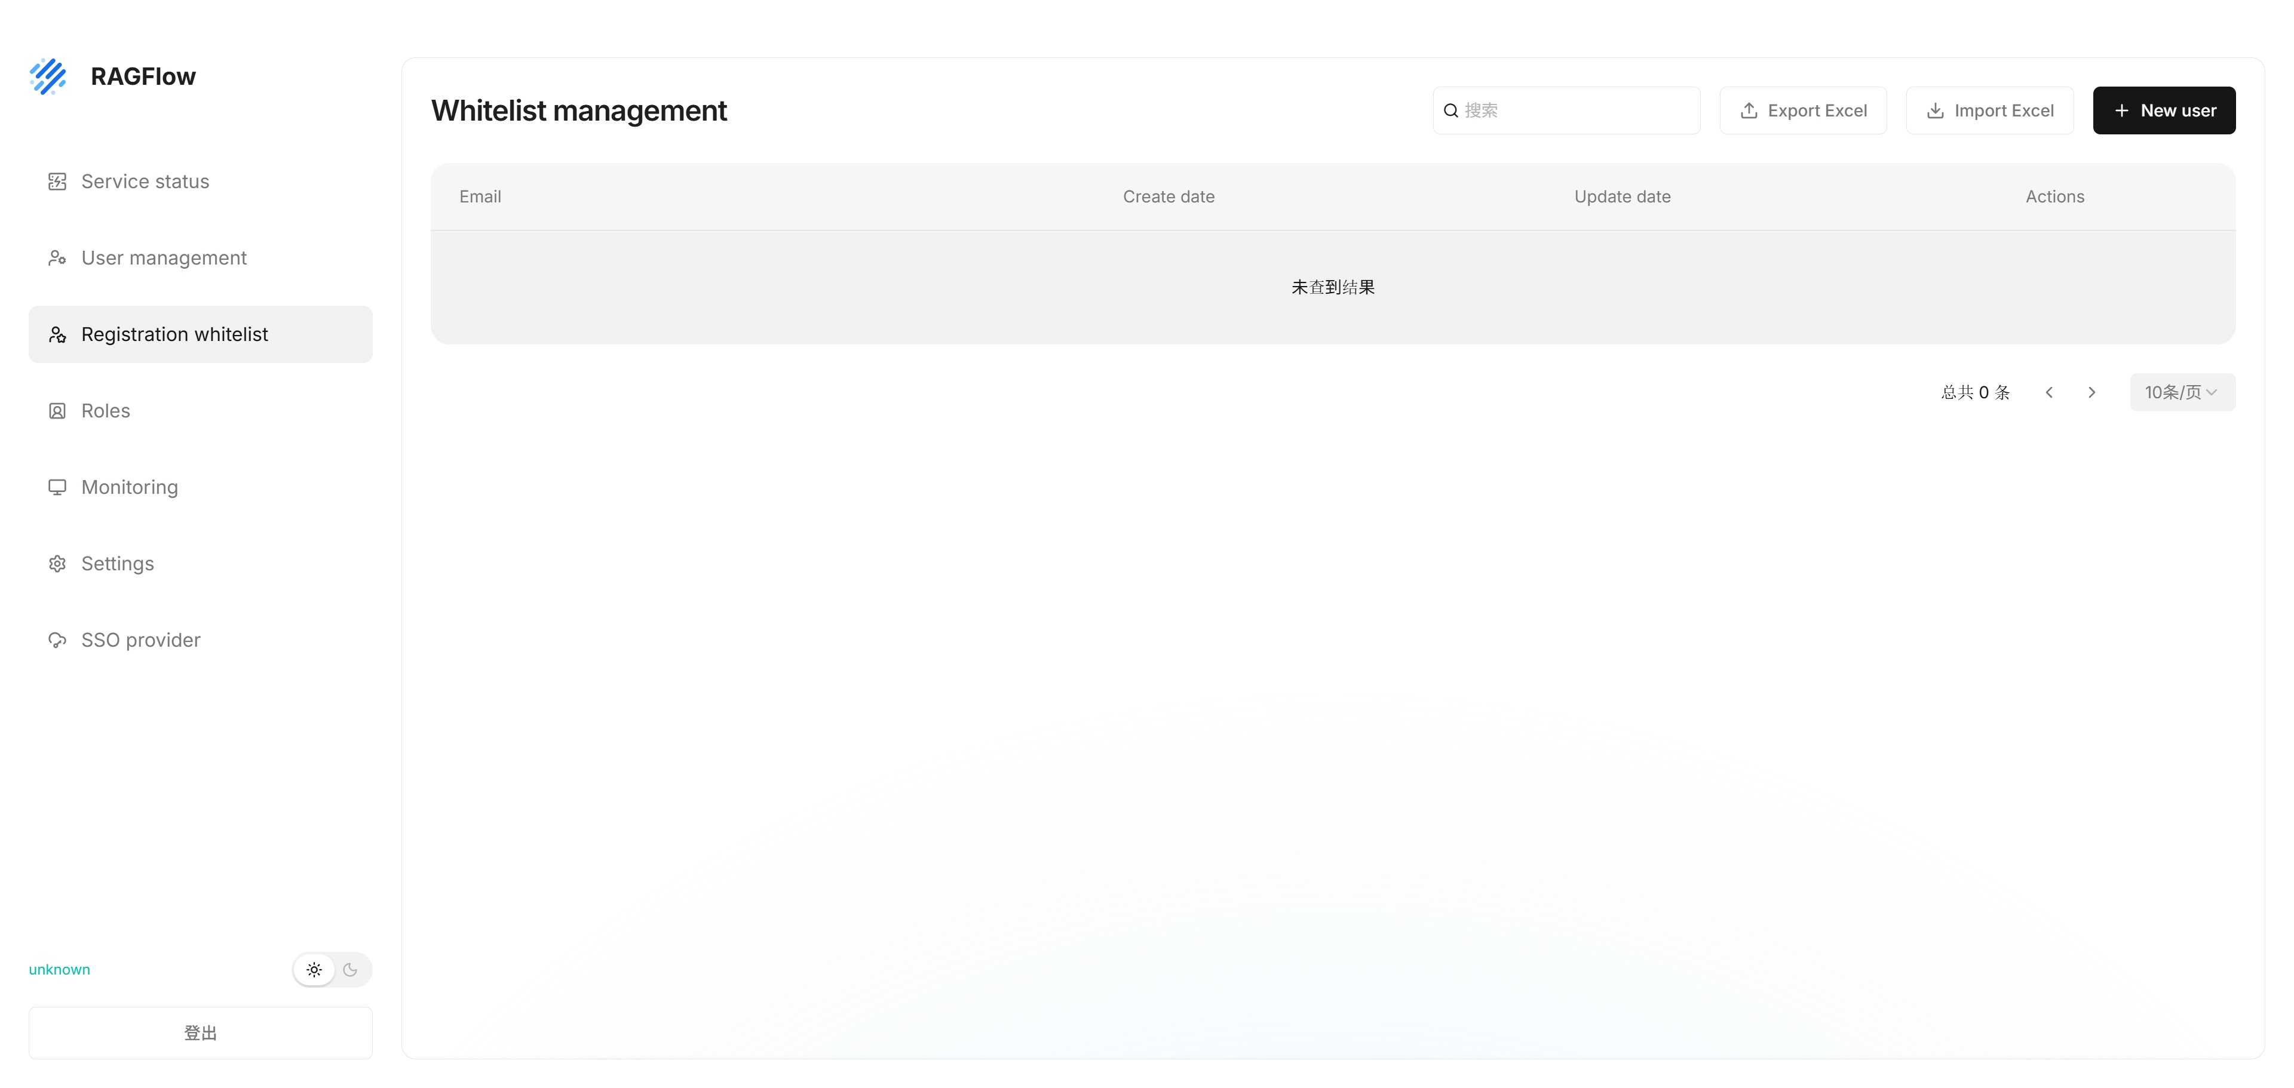Click the Export Excel button

(x=1804, y=110)
